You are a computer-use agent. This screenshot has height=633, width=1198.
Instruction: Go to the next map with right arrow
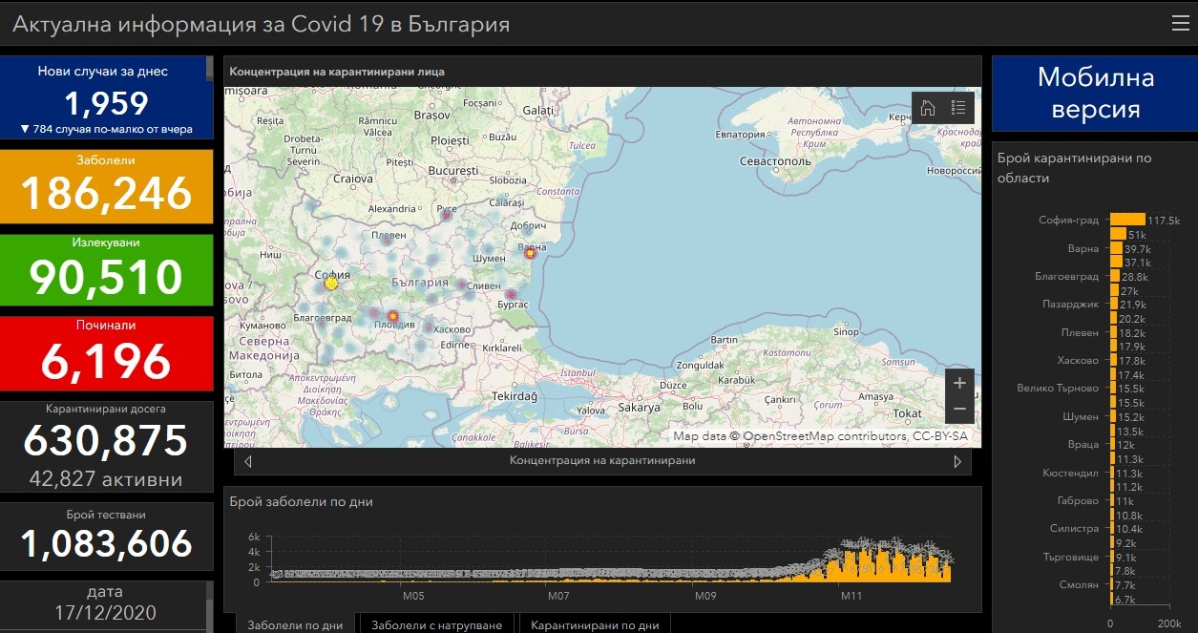coord(957,461)
